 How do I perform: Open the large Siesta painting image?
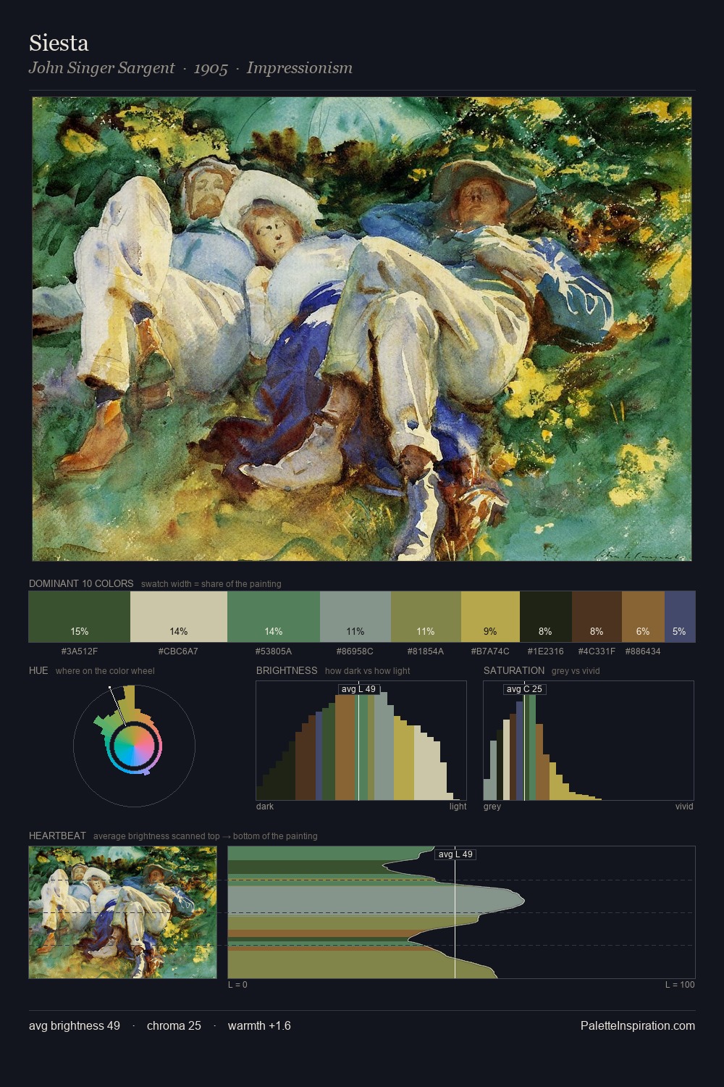click(362, 329)
